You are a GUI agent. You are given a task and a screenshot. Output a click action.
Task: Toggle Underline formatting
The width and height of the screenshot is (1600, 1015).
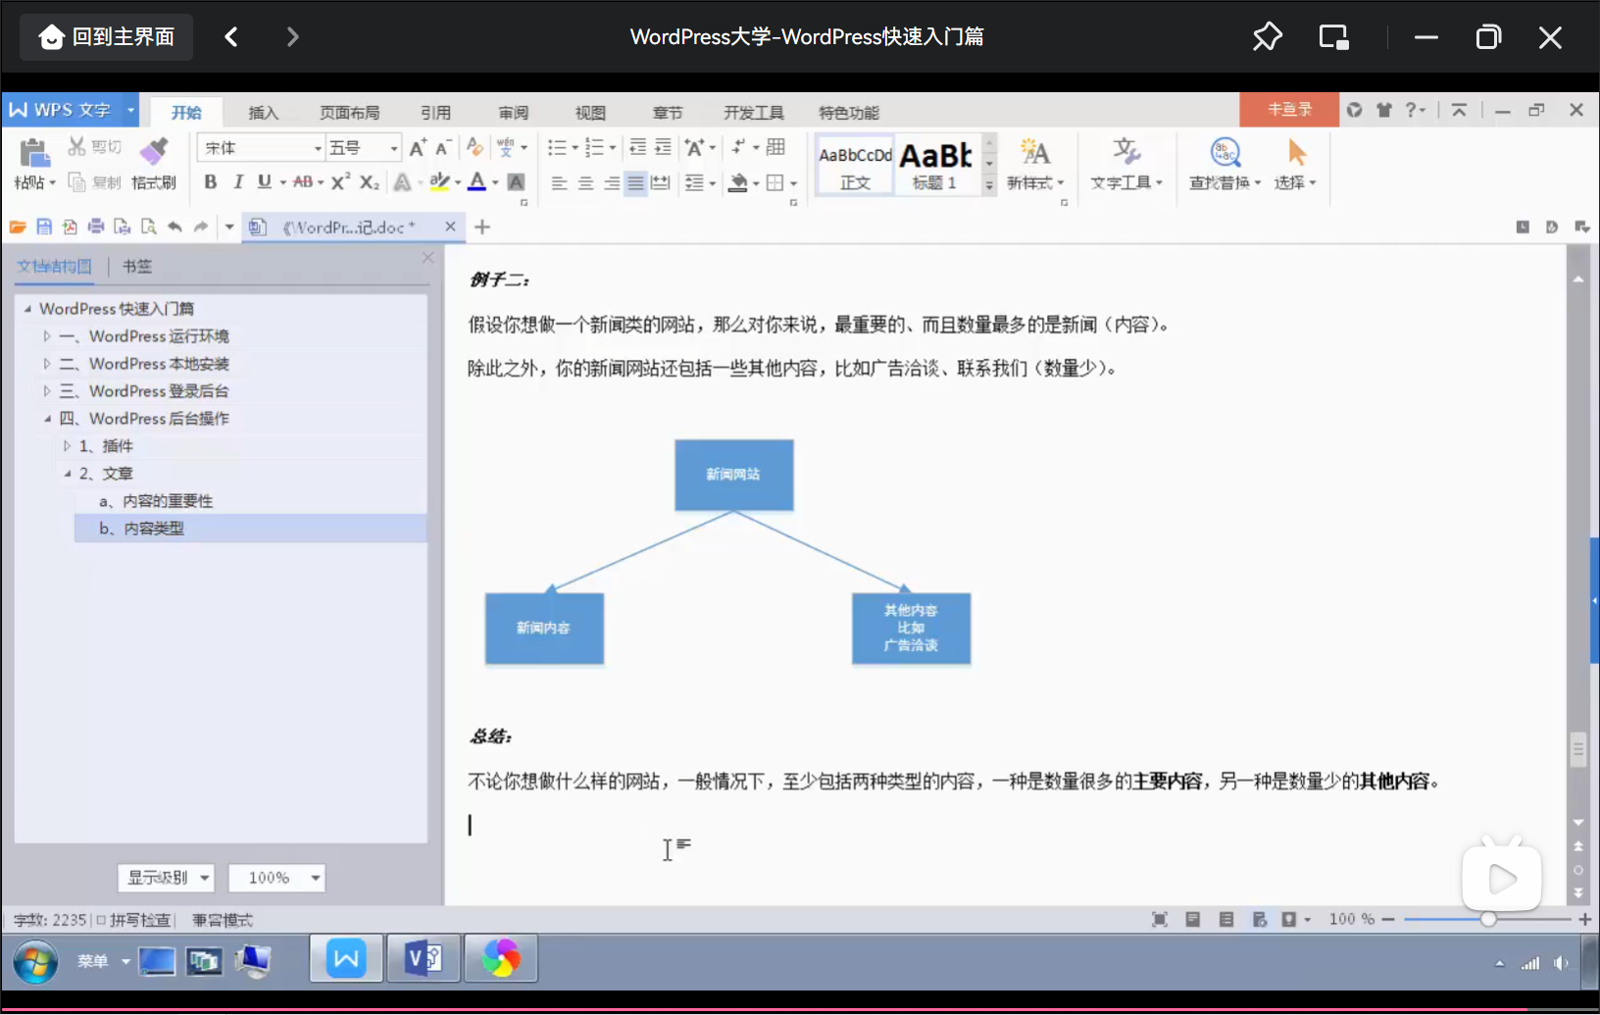point(264,182)
